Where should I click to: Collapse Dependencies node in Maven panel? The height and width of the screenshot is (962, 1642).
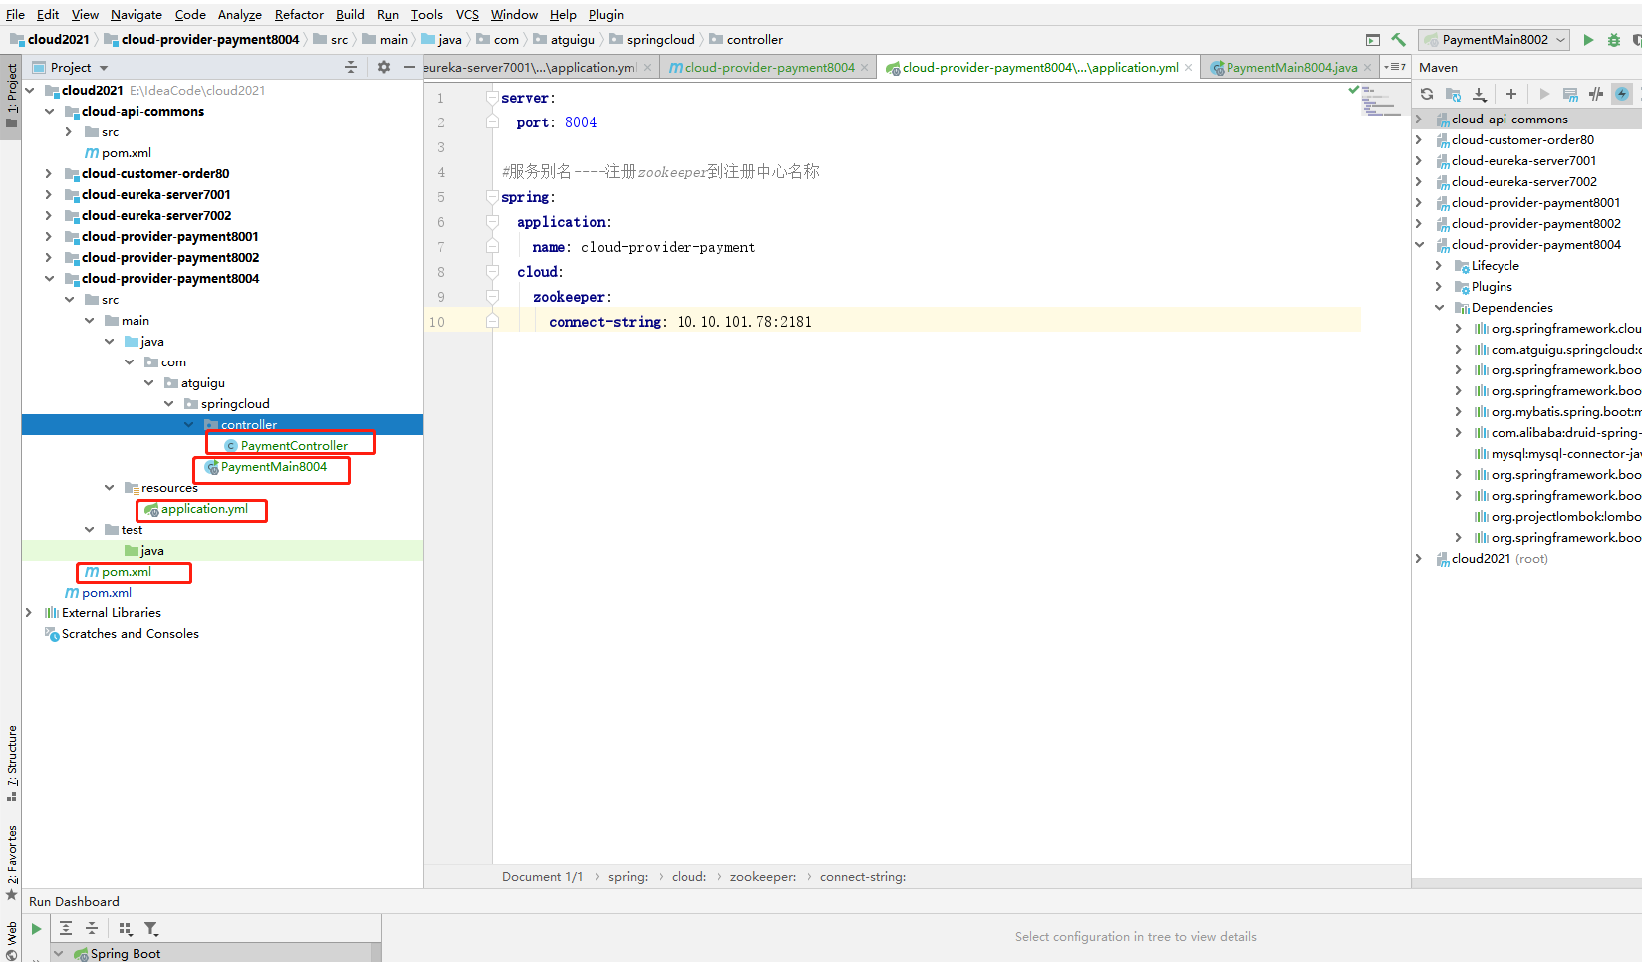pyautogui.click(x=1439, y=307)
